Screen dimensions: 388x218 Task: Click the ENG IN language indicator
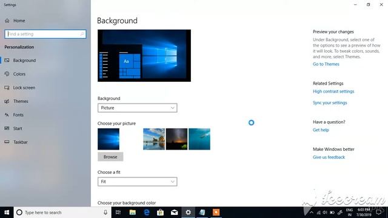click(x=349, y=213)
